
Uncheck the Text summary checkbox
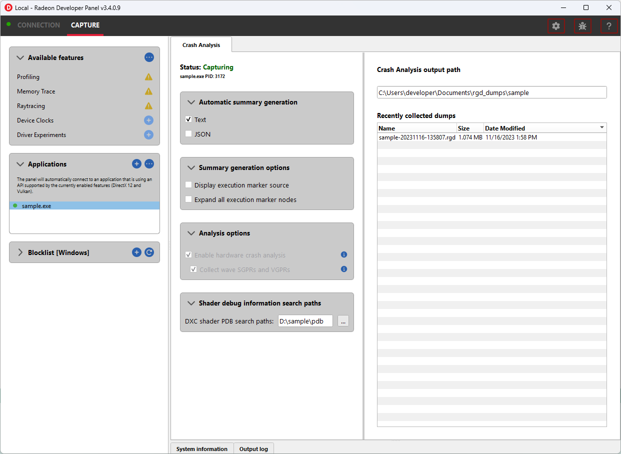tap(188, 119)
